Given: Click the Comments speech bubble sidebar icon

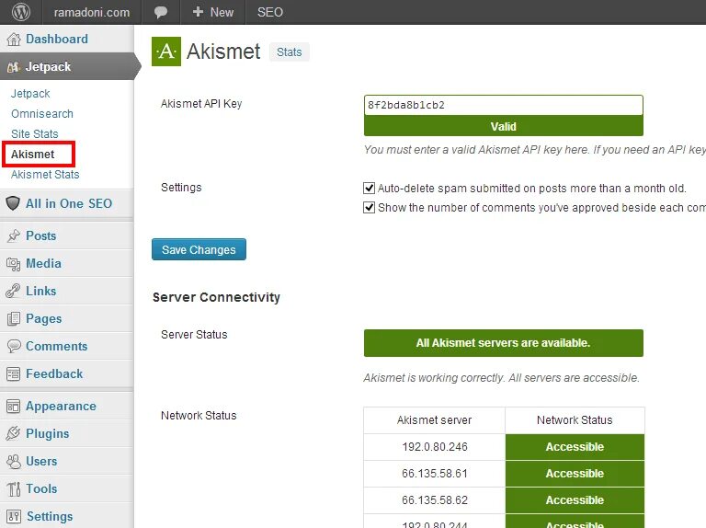Looking at the screenshot, I should tap(14, 346).
